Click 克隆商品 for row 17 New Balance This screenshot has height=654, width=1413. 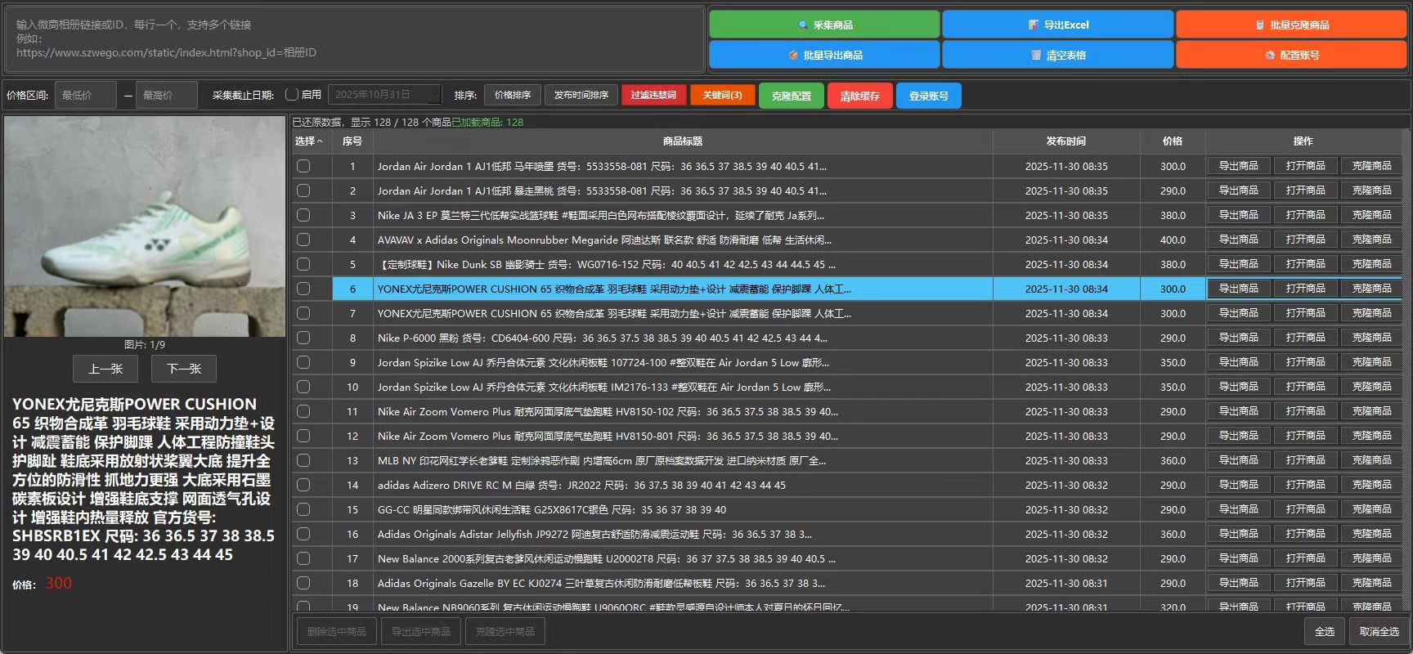(x=1371, y=558)
